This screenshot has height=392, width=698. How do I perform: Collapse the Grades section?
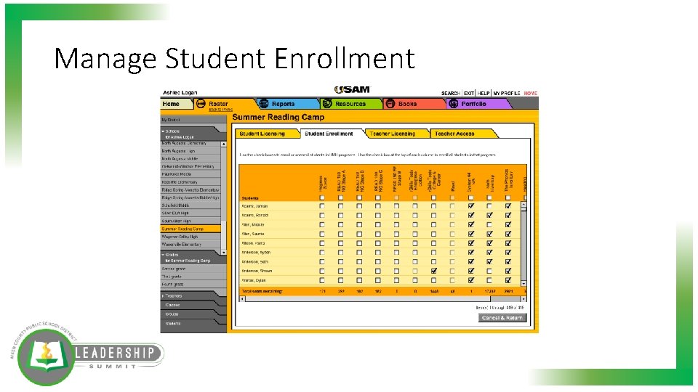point(164,255)
